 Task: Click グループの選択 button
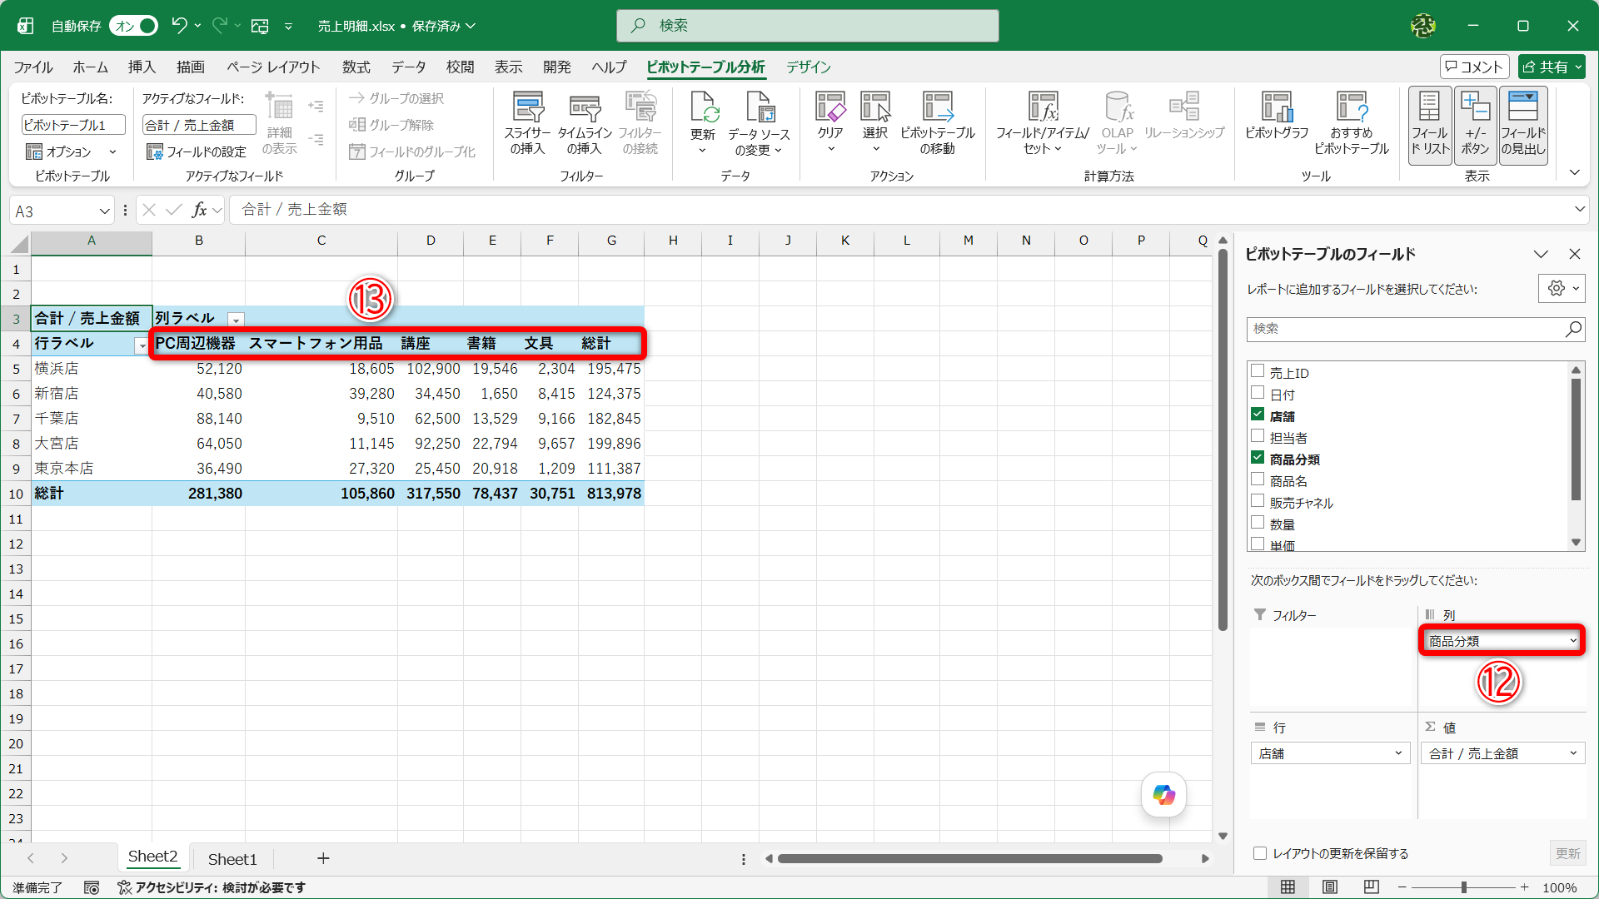point(396,98)
